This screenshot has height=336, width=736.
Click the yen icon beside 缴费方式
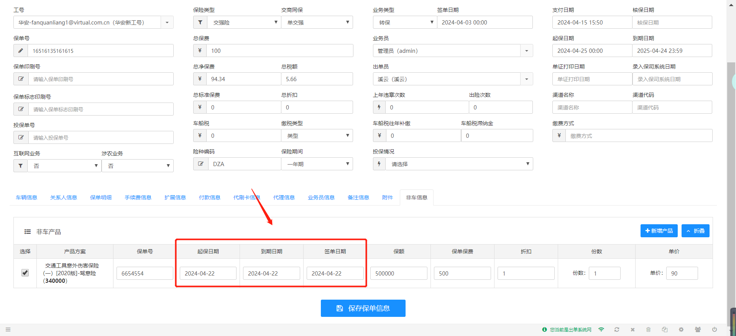tap(559, 135)
